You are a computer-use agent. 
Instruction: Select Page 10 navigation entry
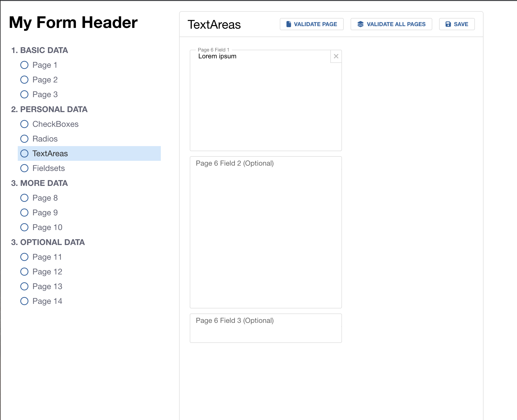coord(89,227)
